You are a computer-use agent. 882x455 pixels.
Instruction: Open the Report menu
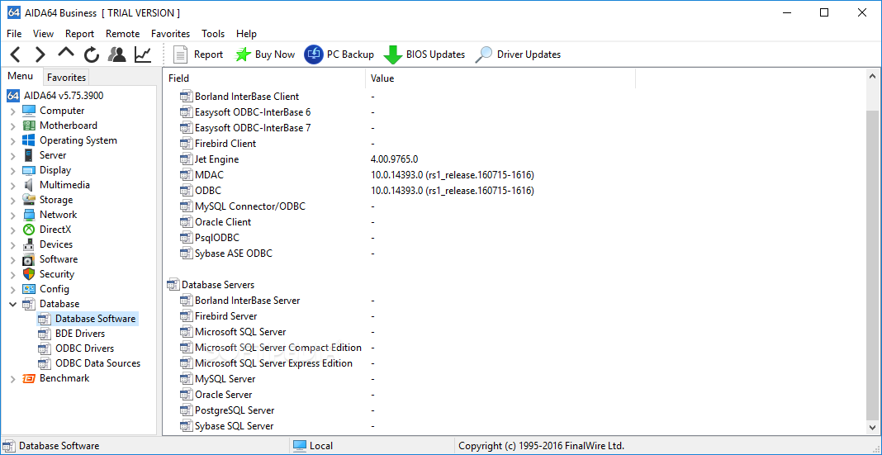click(x=80, y=34)
